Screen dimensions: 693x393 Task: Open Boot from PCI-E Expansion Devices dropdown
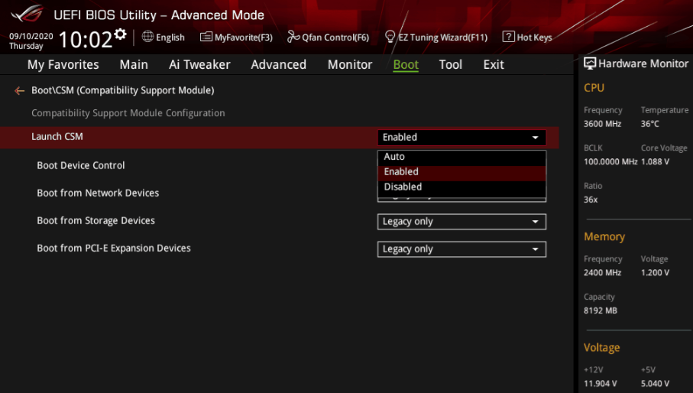click(461, 249)
